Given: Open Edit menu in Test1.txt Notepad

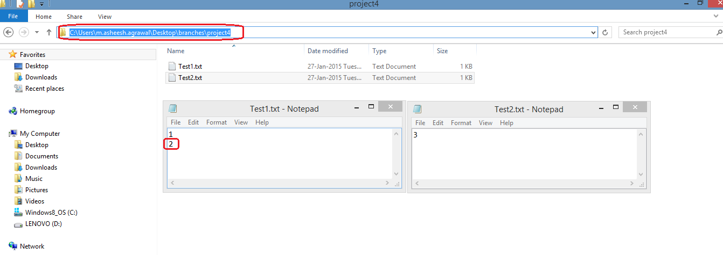Looking at the screenshot, I should 193,122.
